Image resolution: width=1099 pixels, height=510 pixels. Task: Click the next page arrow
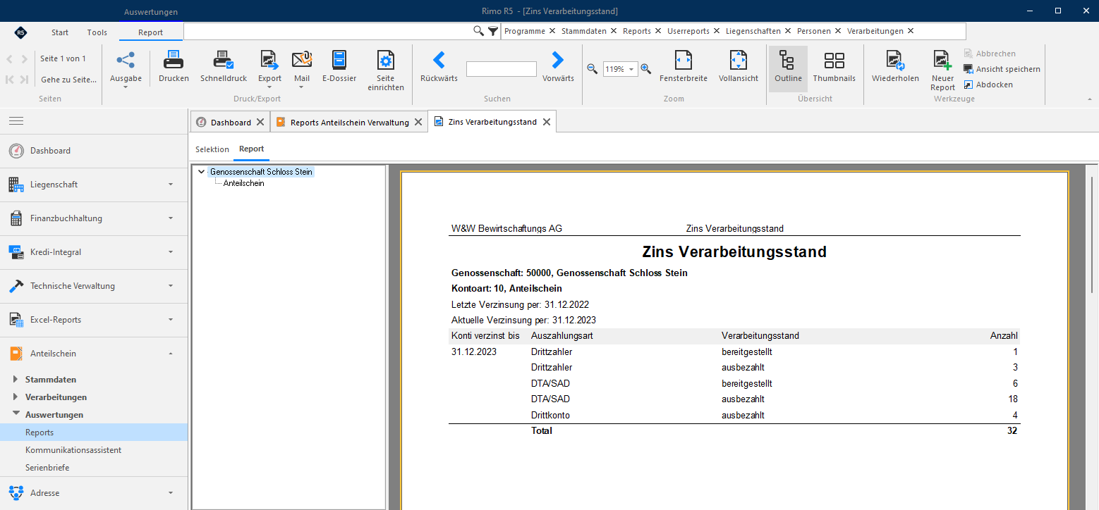point(25,59)
